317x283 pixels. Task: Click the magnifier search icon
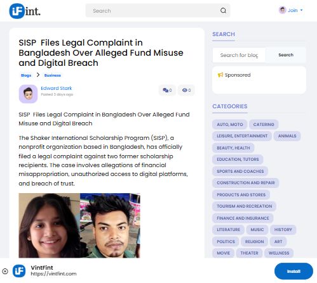[223, 11]
